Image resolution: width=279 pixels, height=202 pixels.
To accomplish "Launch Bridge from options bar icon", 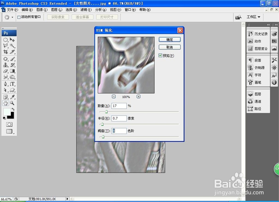I will tap(238, 17).
